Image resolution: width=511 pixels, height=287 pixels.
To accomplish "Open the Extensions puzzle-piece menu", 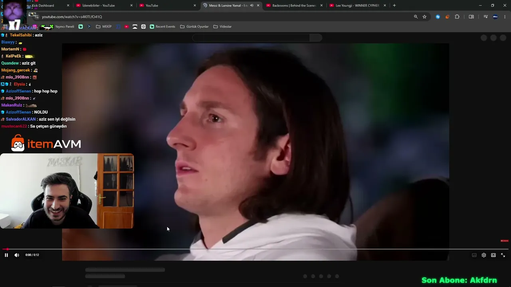I will tap(457, 17).
